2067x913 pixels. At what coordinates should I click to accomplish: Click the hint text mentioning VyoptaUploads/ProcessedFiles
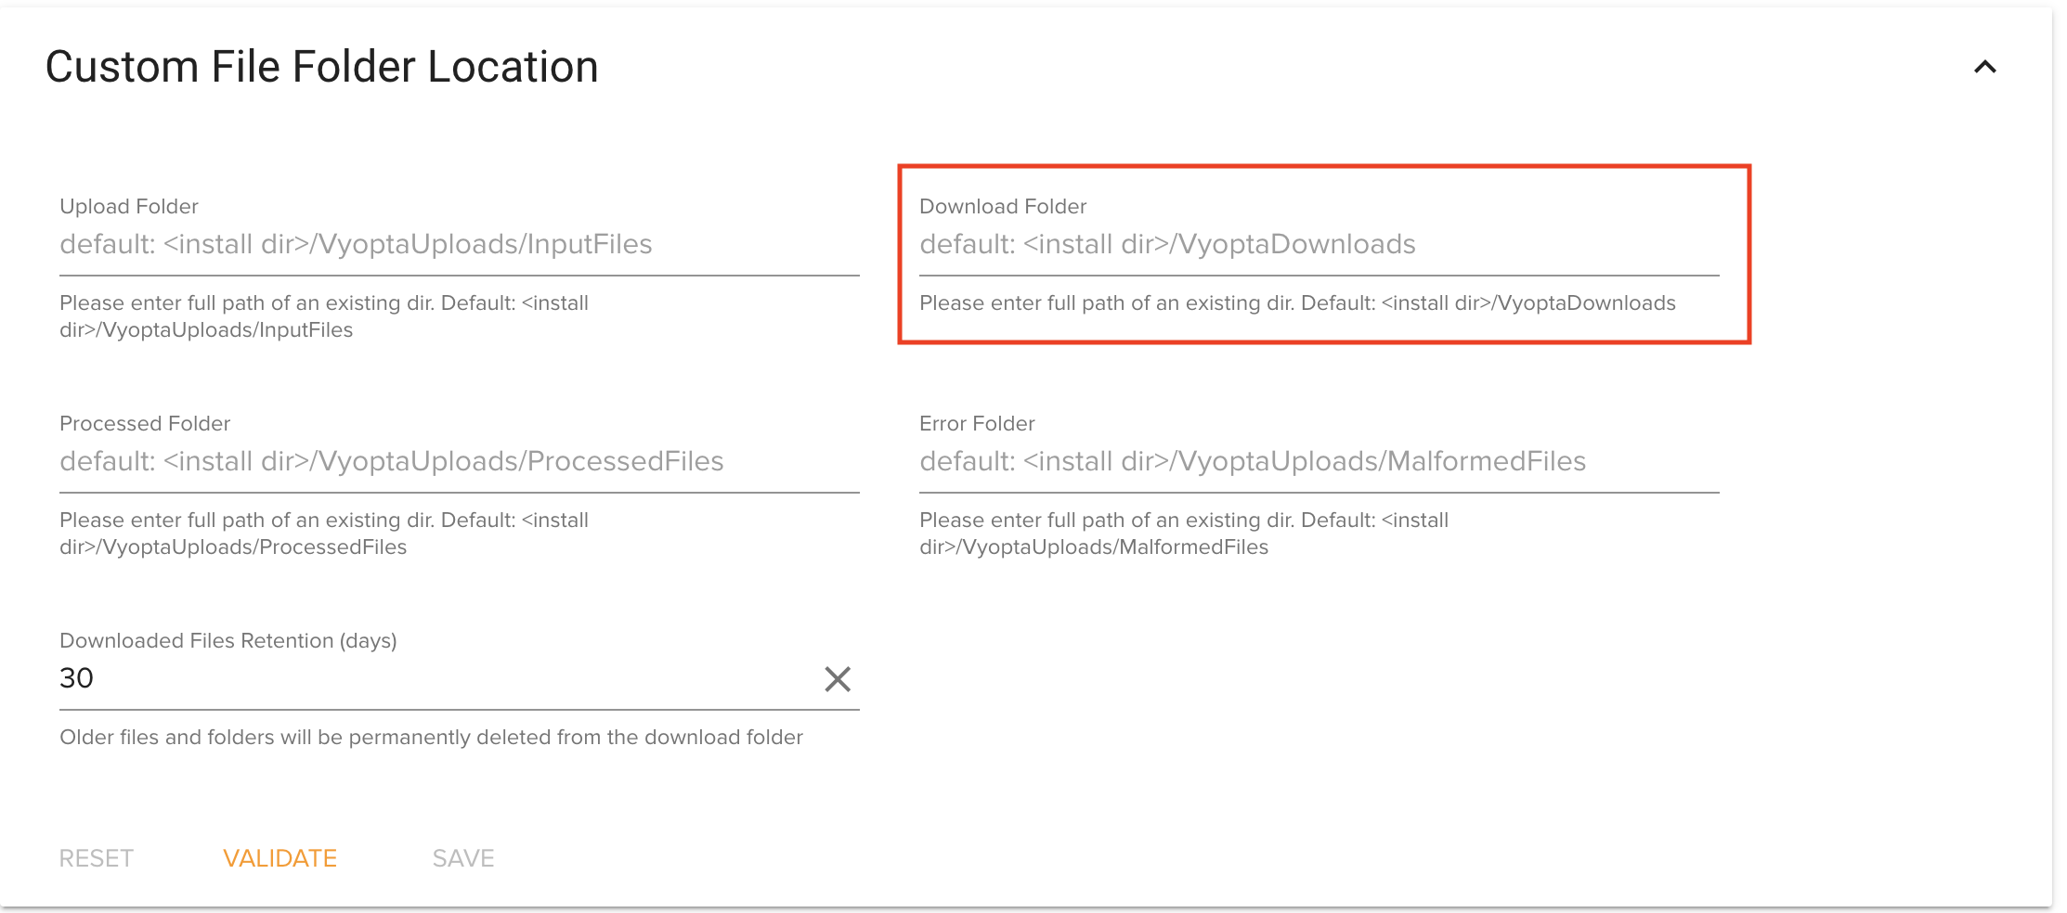pyautogui.click(x=324, y=534)
